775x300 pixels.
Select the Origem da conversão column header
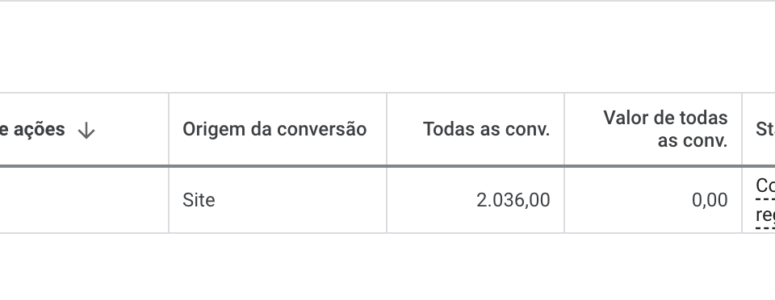[274, 129]
